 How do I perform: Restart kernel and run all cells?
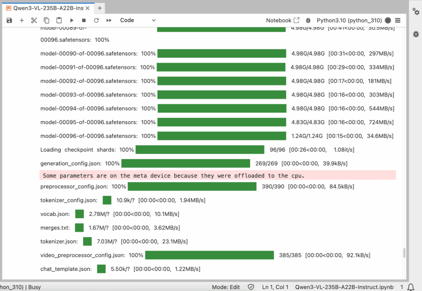(109, 20)
